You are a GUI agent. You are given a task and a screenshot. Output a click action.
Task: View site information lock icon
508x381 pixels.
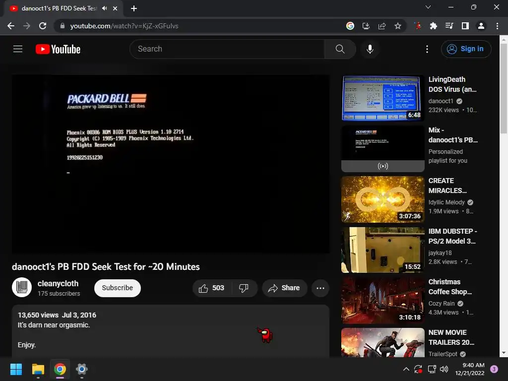(x=63, y=26)
